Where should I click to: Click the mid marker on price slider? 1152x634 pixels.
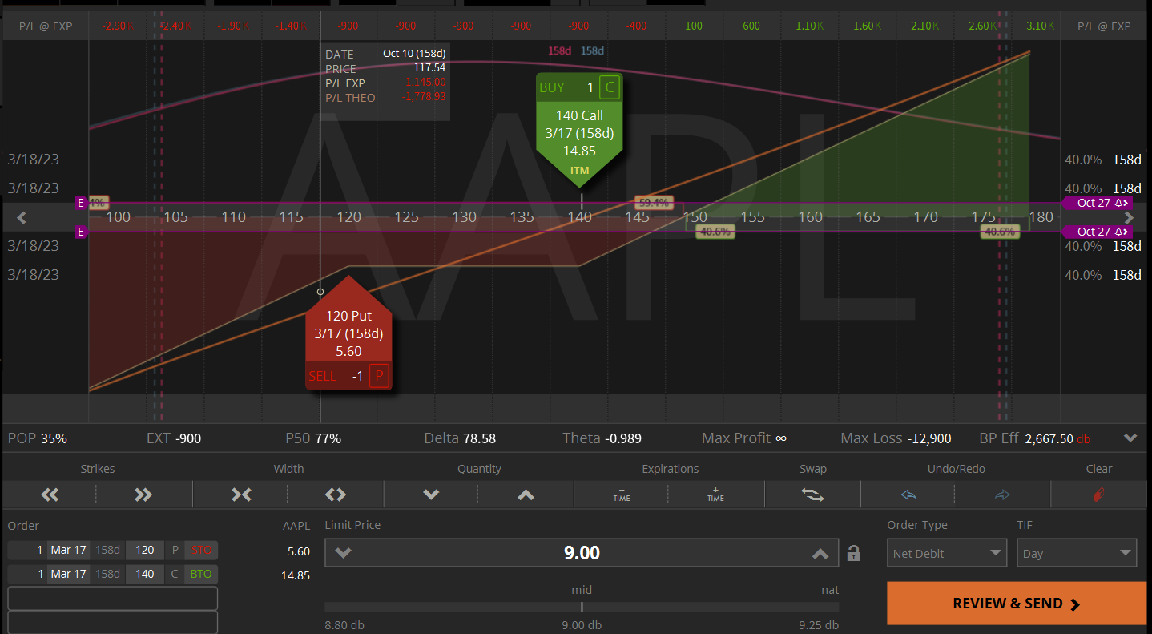582,607
